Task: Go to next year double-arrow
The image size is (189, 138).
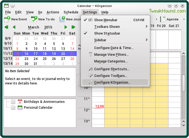Action: pyautogui.click(x=73, y=27)
